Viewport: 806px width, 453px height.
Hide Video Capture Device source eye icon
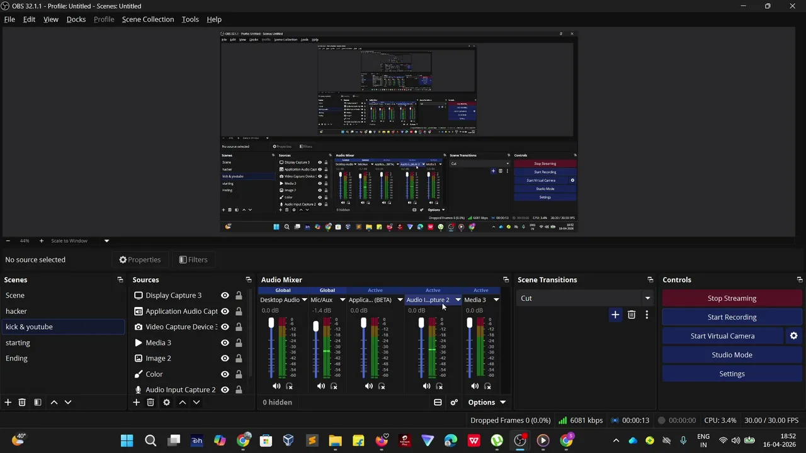pyautogui.click(x=225, y=327)
